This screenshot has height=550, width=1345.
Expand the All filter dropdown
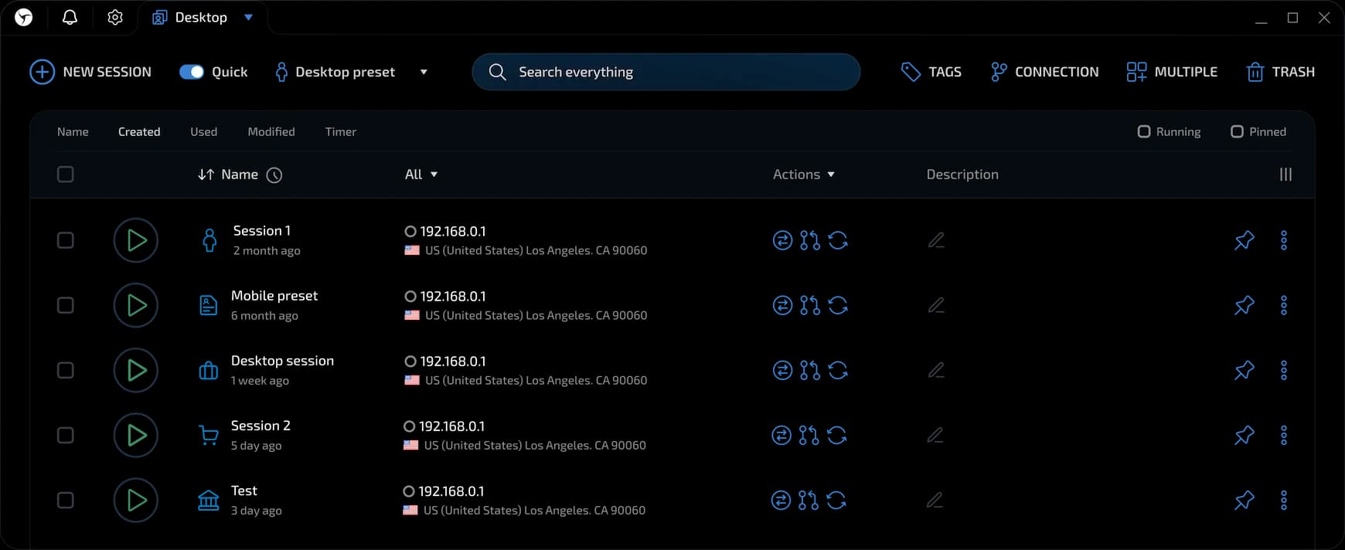421,175
